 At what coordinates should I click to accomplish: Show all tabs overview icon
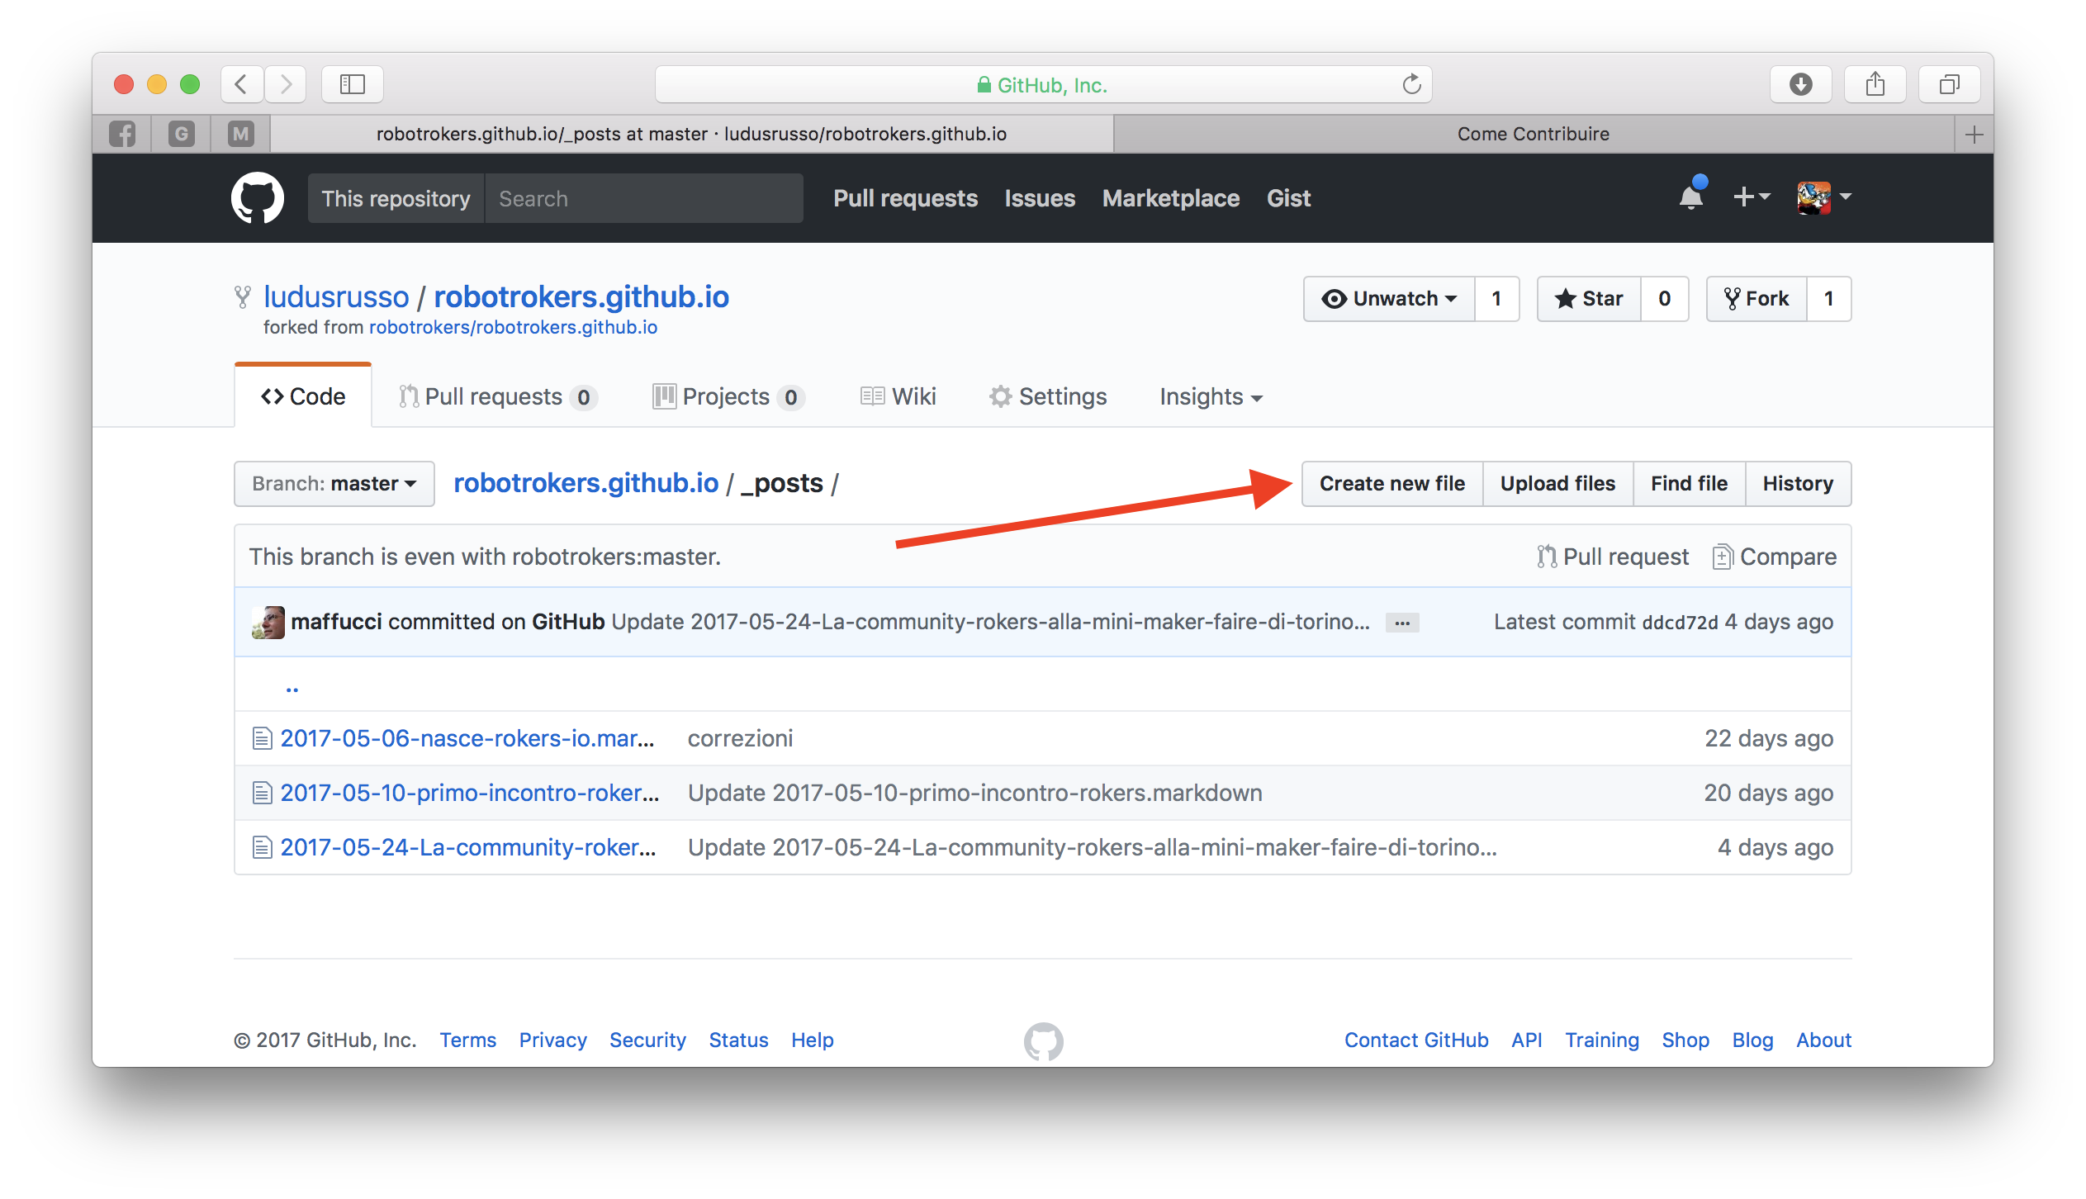coord(1949,84)
